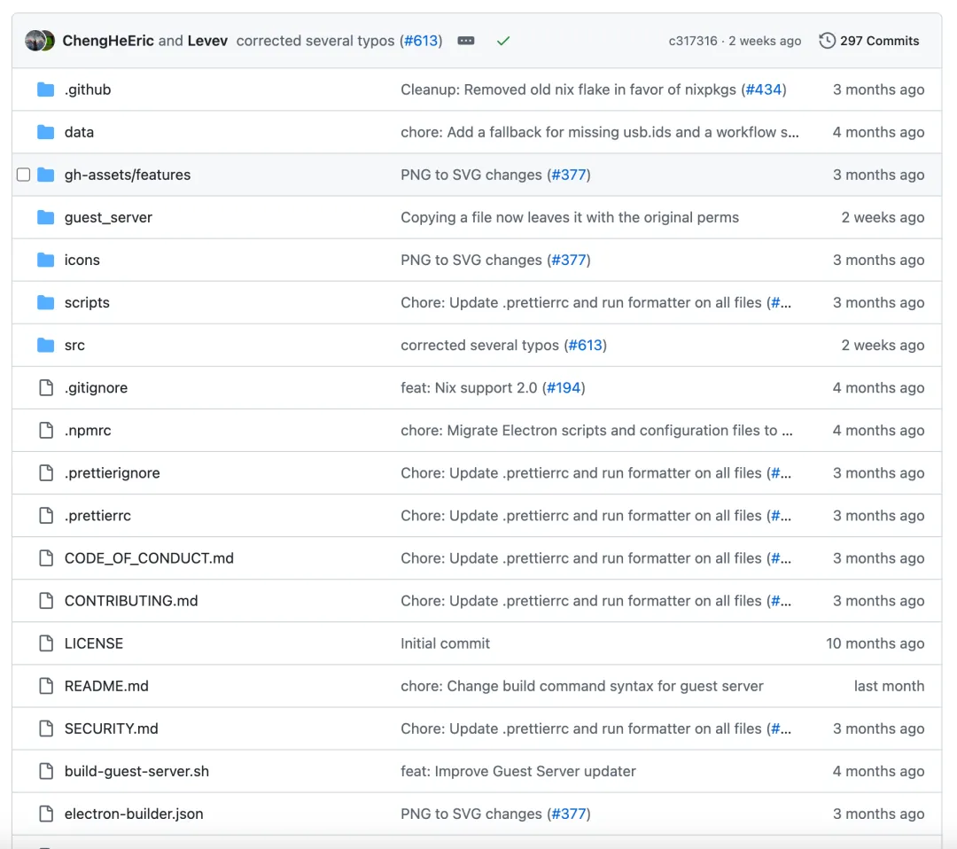Image resolution: width=957 pixels, height=849 pixels.
Task: Open commit hash c317316
Action: tap(693, 41)
